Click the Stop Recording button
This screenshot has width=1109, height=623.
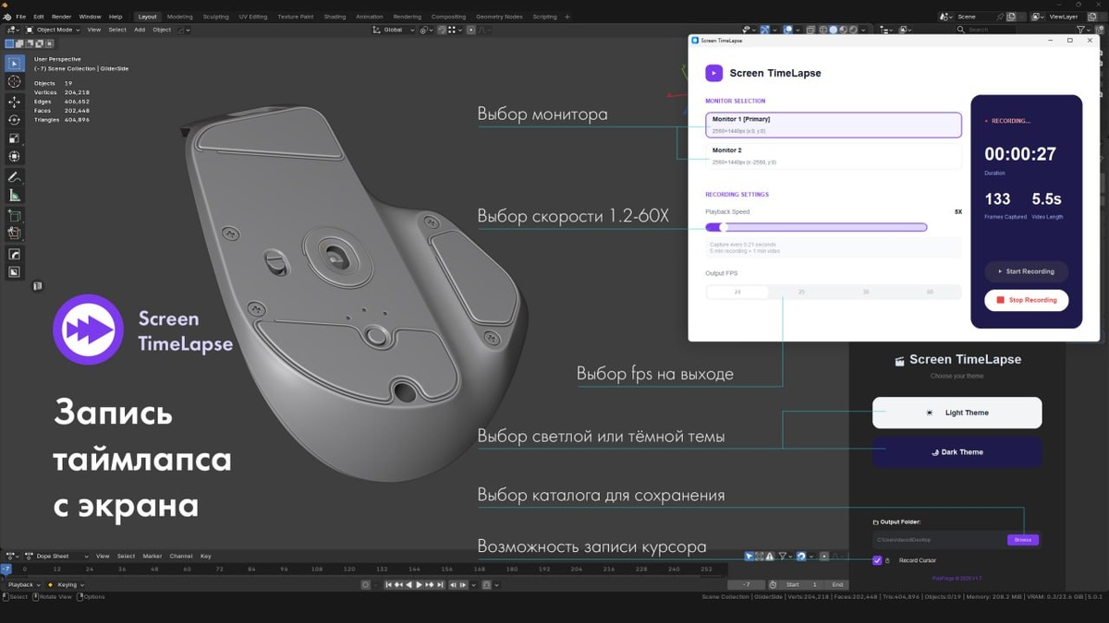pos(1027,300)
